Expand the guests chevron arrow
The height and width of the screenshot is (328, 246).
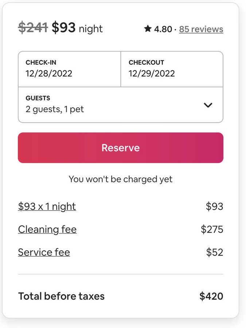coord(208,105)
